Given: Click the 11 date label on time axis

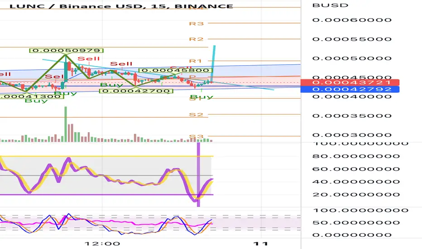Looking at the screenshot, I should (260, 244).
